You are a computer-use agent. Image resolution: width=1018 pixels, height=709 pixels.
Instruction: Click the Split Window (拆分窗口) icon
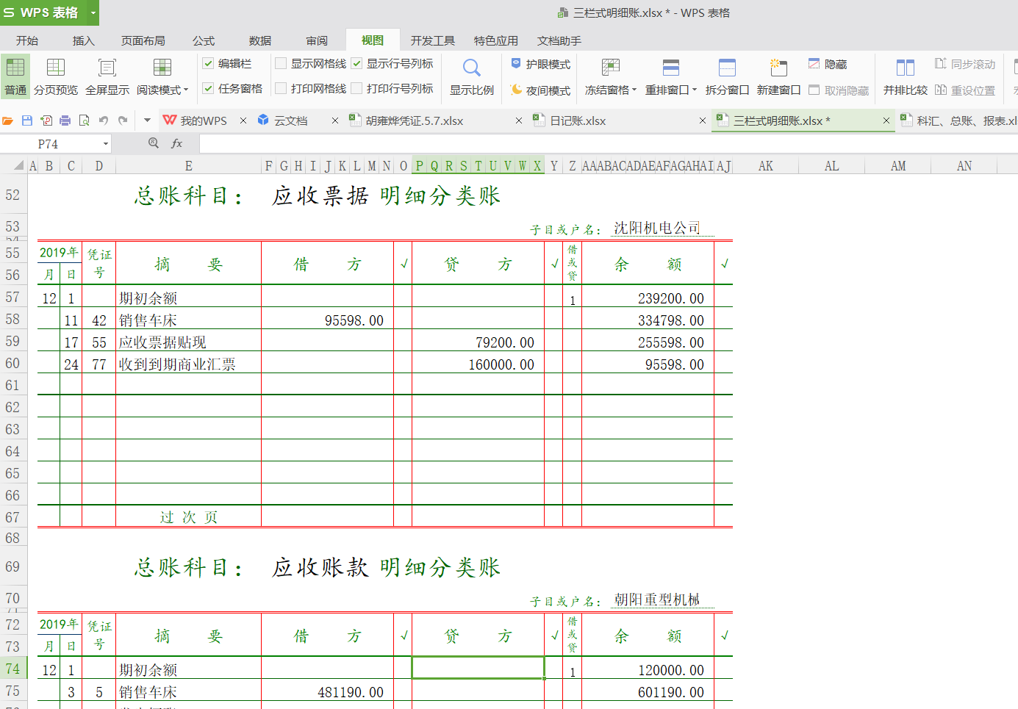pyautogui.click(x=727, y=76)
